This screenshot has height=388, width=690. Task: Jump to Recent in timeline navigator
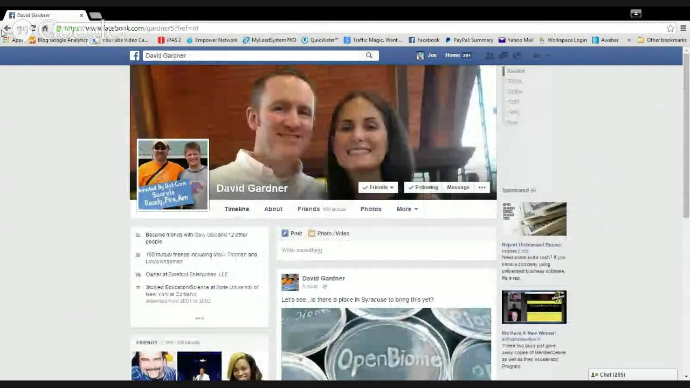(515, 71)
